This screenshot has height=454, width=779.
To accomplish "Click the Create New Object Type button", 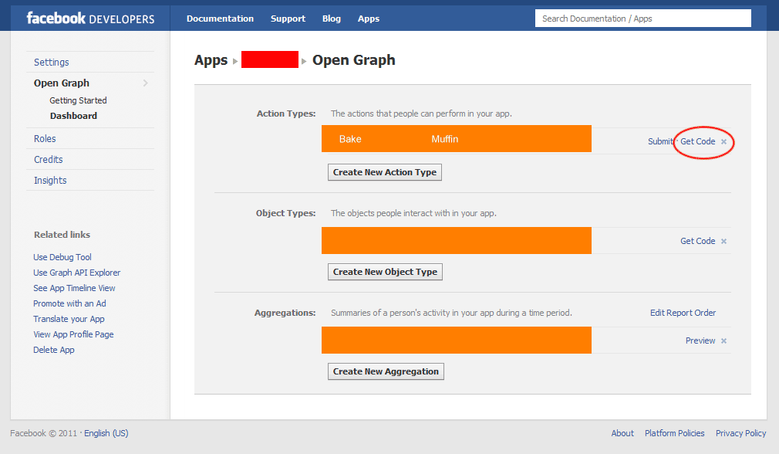I will click(x=385, y=272).
